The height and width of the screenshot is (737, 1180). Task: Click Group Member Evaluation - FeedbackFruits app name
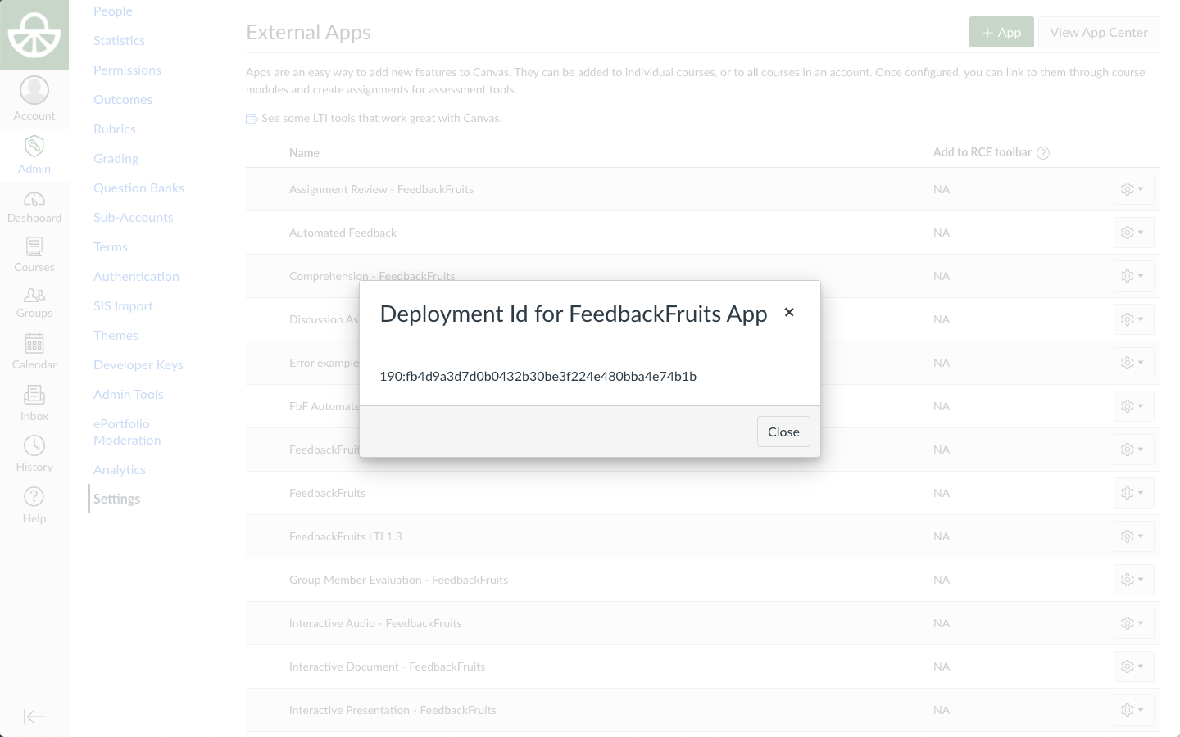point(398,580)
